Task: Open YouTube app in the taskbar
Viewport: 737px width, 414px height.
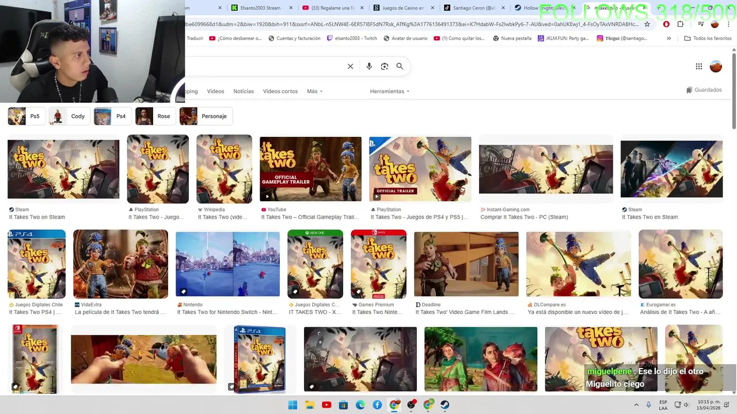Action: click(326, 405)
